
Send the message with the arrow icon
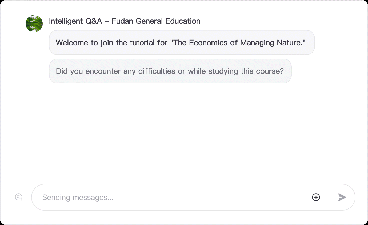342,197
